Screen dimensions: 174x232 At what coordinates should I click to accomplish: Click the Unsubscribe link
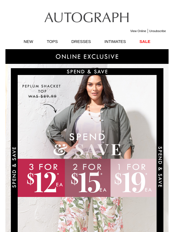pyautogui.click(x=157, y=31)
